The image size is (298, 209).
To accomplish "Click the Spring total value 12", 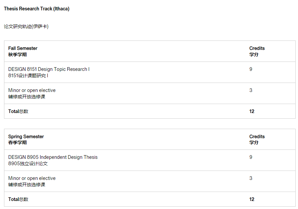I will click(x=252, y=199).
